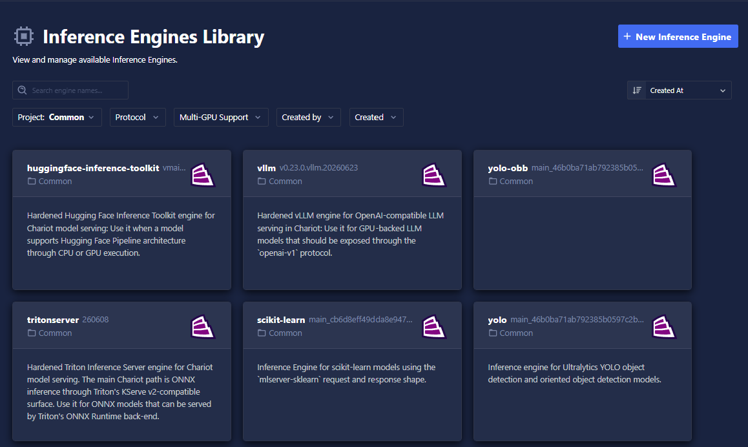Open the Protocol filter dropdown
Screen dimensions: 748x447
[x=138, y=118]
